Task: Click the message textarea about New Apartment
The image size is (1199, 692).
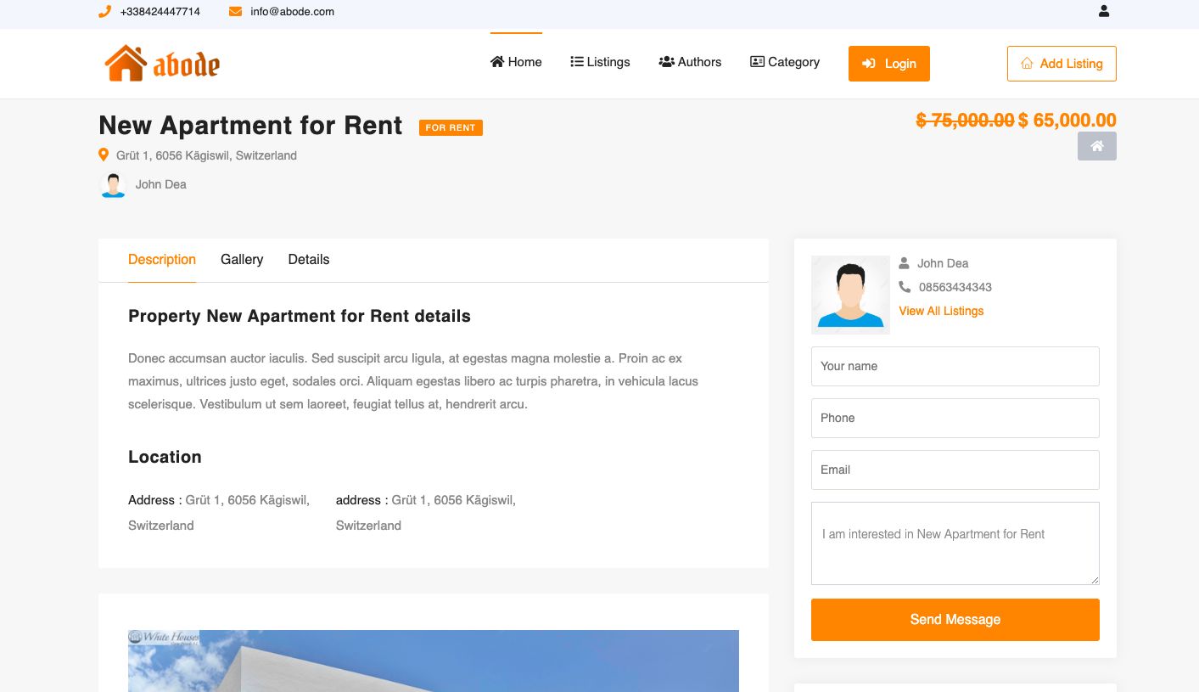Action: click(x=955, y=543)
